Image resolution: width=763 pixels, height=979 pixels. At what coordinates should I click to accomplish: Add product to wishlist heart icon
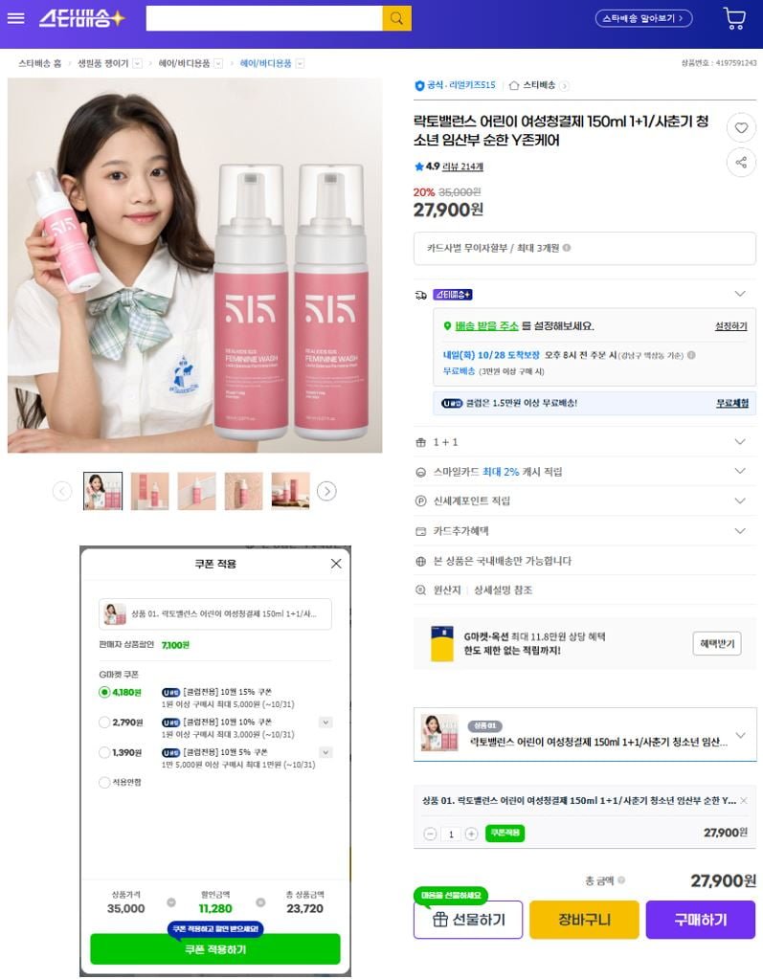point(741,127)
